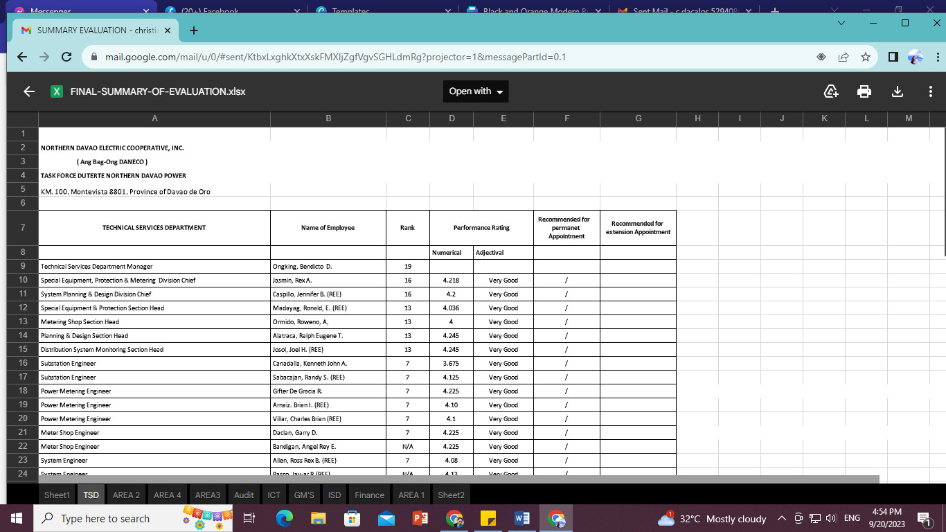
Task: Open Microsoft Word from the taskbar
Action: [522, 518]
